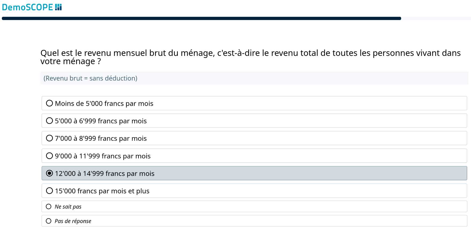Click the filled portion of the progress bar
The height and width of the screenshot is (233, 471).
click(201, 18)
